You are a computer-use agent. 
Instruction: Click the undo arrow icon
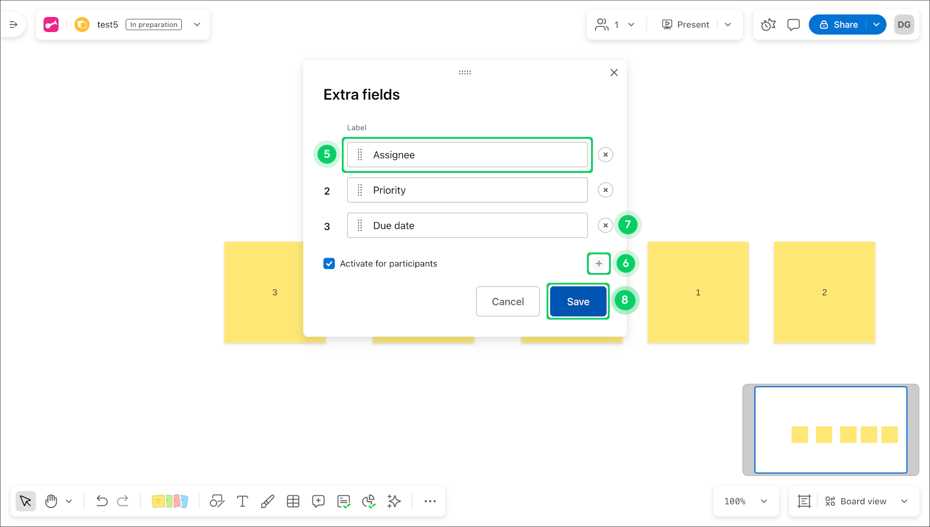coord(102,501)
